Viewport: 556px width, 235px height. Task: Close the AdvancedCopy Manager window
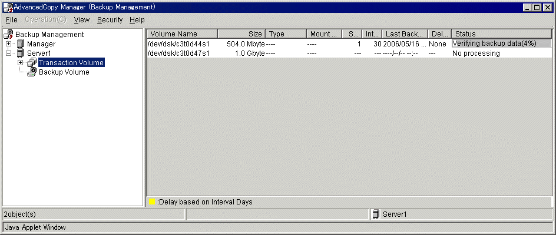pos(547,7)
